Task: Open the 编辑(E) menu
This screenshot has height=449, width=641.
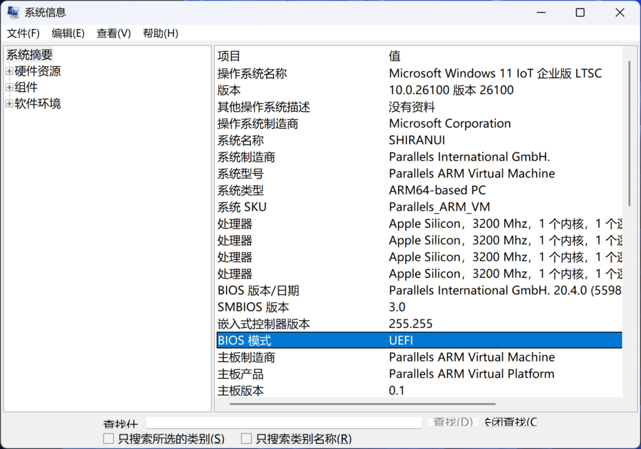Action: pyautogui.click(x=68, y=33)
